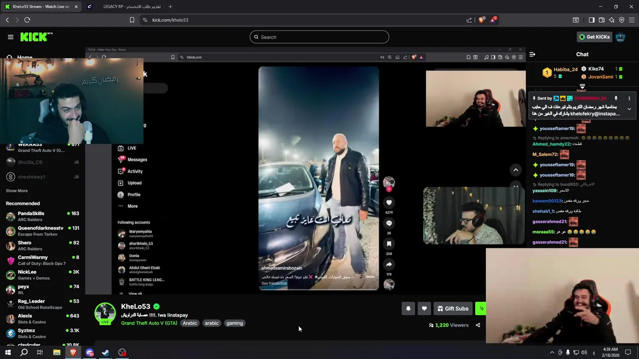This screenshot has width=639, height=359.
Task: Click the TikTok Messages menu item in stream
Action: pos(132,160)
